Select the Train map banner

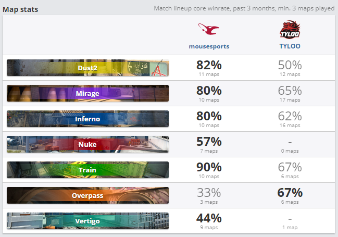click(x=87, y=170)
